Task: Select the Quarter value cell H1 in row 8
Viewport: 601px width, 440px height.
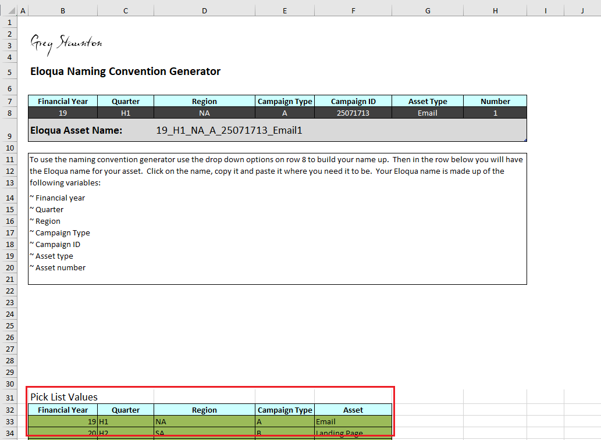Action: pyautogui.click(x=126, y=113)
